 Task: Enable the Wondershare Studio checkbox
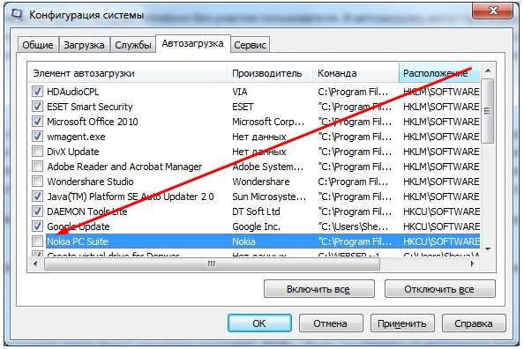coord(37,182)
